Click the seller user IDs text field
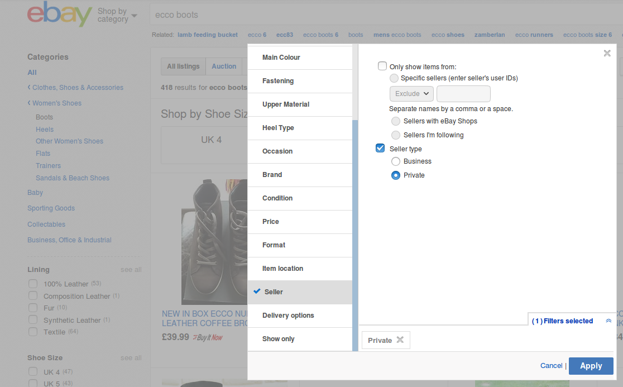Screen dimensions: 623x387 (x=463, y=94)
